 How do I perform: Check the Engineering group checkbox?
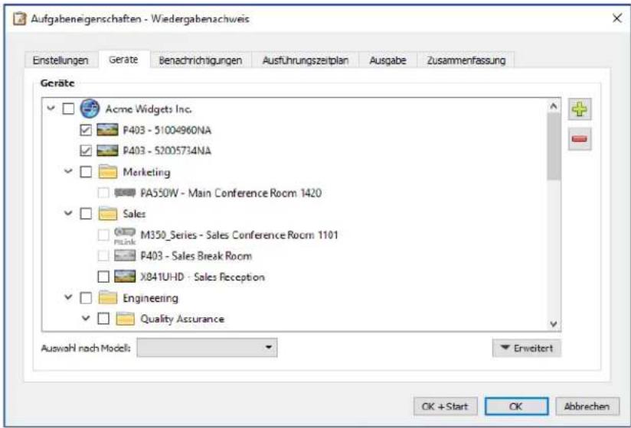(x=86, y=298)
